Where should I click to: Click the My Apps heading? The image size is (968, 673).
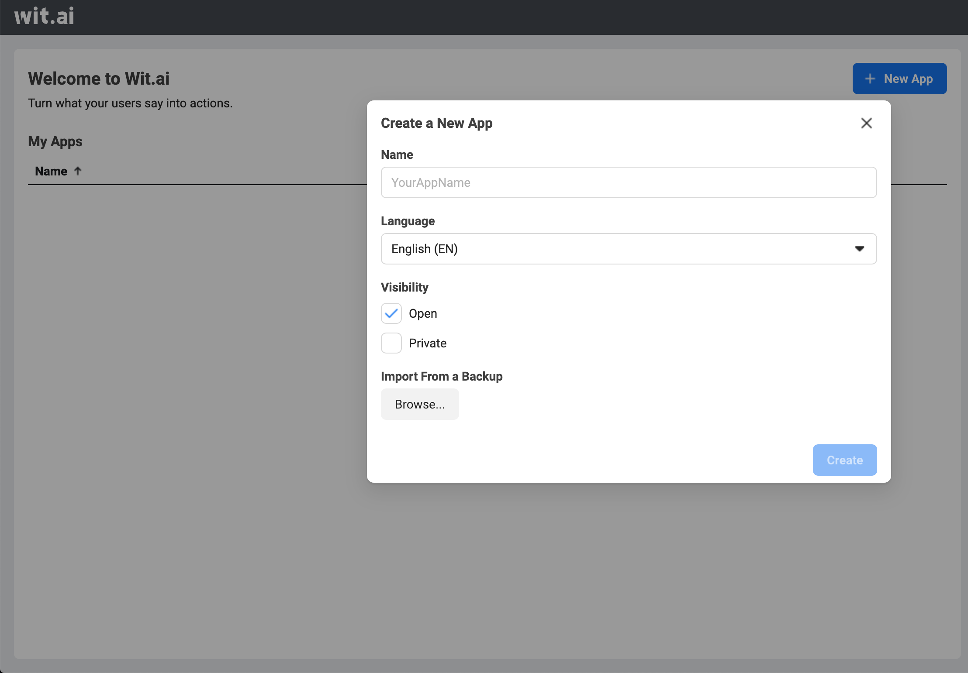coord(55,141)
